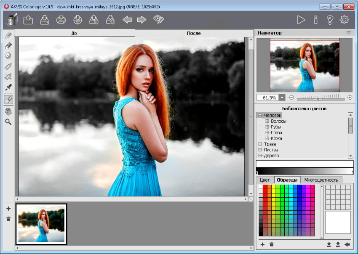Image resolution: width=358 pixels, height=254 pixels.
Task: Switch to the До tab
Action: [75, 33]
